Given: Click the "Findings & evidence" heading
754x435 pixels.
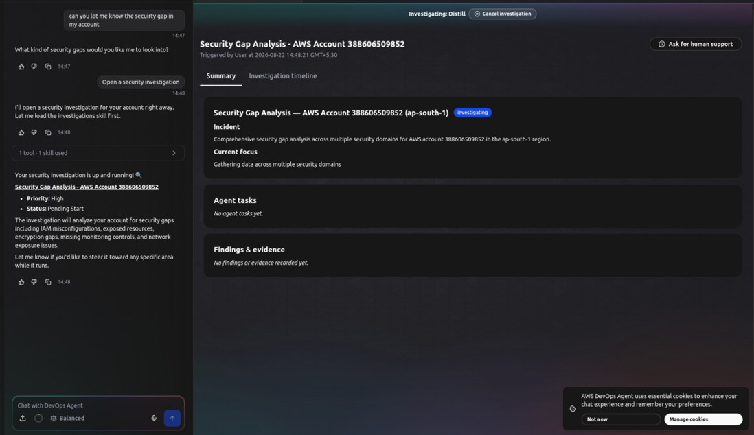Looking at the screenshot, I should pos(249,250).
